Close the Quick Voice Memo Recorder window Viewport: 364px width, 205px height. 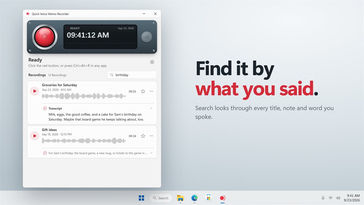click(155, 14)
